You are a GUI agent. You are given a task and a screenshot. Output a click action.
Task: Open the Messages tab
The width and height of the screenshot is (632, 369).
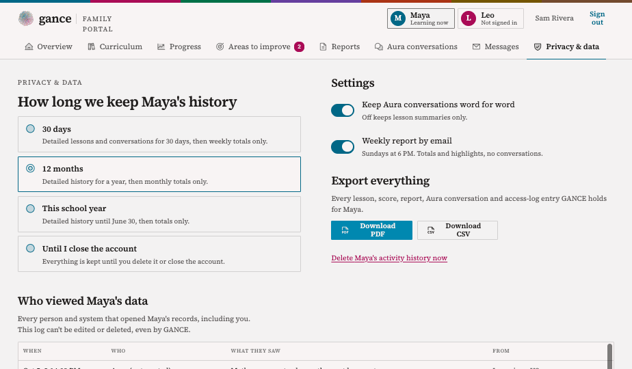click(x=496, y=46)
